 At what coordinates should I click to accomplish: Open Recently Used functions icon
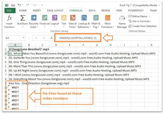(x=34, y=18)
